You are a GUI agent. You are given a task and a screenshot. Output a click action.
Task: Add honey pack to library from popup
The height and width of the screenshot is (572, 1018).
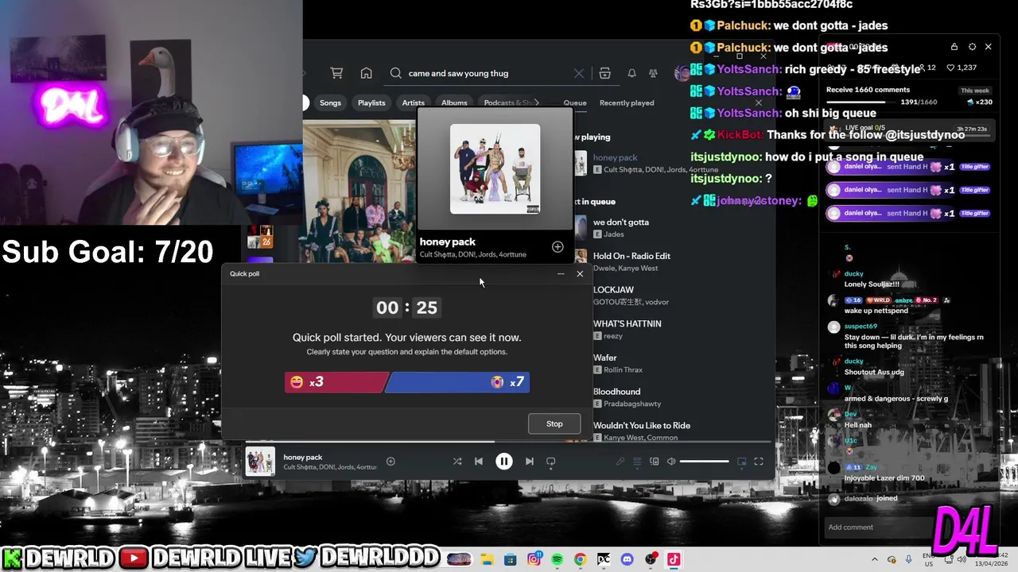click(x=558, y=247)
